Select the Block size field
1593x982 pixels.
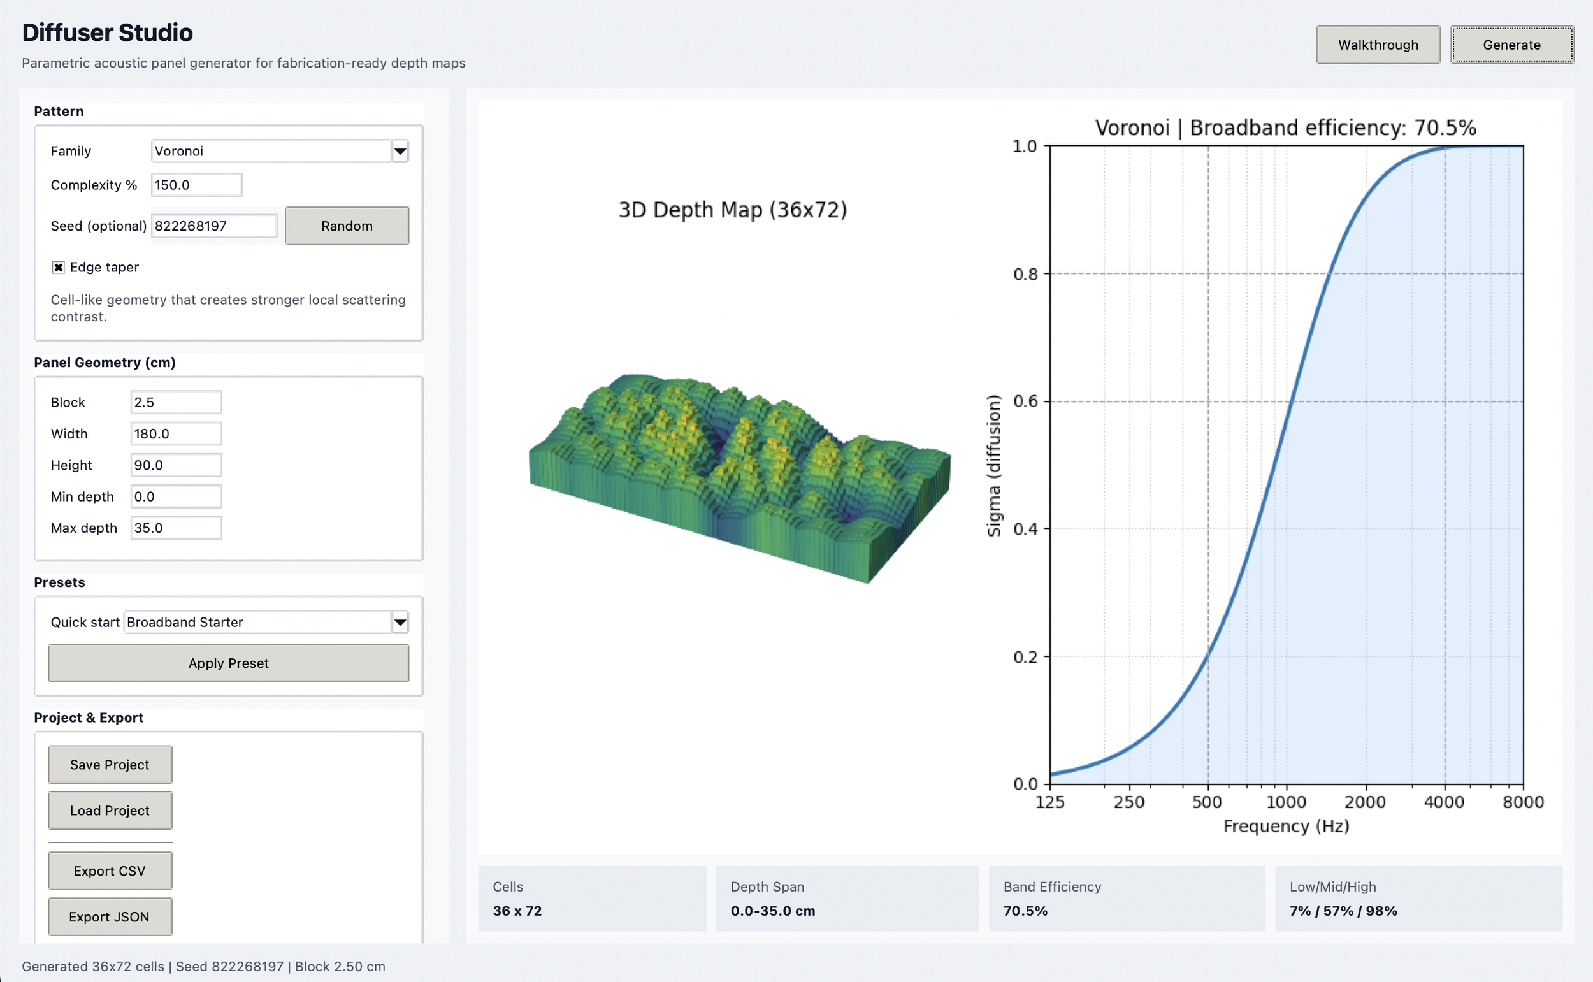pyautogui.click(x=175, y=402)
